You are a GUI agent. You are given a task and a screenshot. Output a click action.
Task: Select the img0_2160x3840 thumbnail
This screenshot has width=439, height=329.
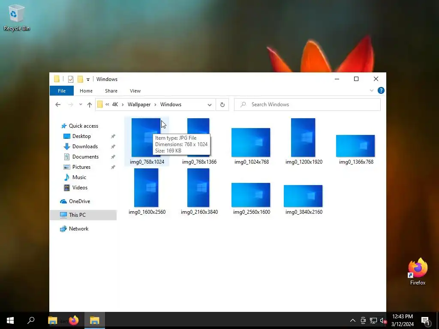tap(198, 188)
